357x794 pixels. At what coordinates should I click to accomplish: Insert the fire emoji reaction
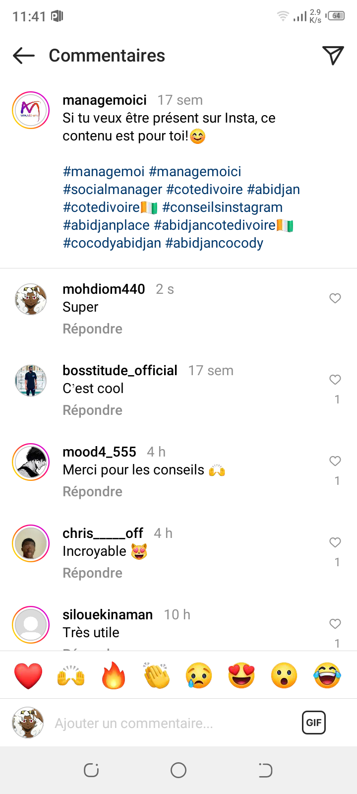114,675
